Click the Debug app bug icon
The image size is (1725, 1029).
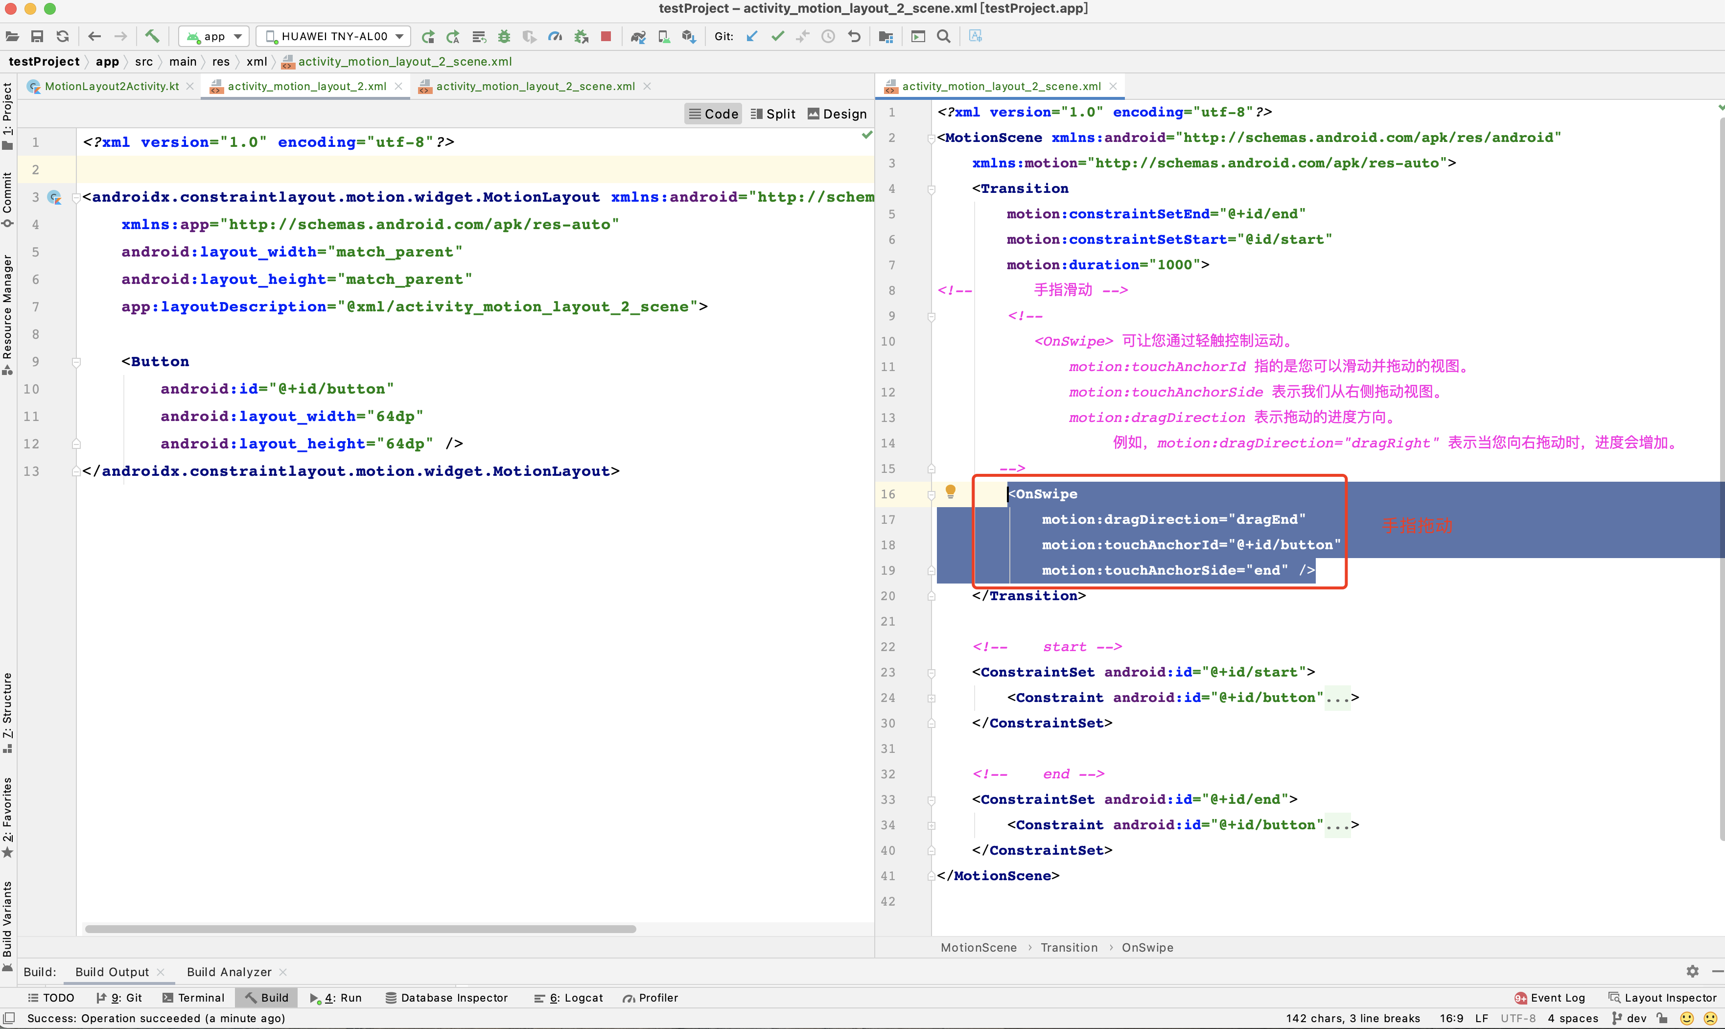click(504, 36)
